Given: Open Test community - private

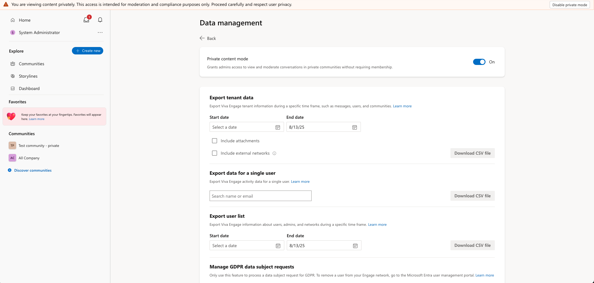Looking at the screenshot, I should tap(39, 146).
